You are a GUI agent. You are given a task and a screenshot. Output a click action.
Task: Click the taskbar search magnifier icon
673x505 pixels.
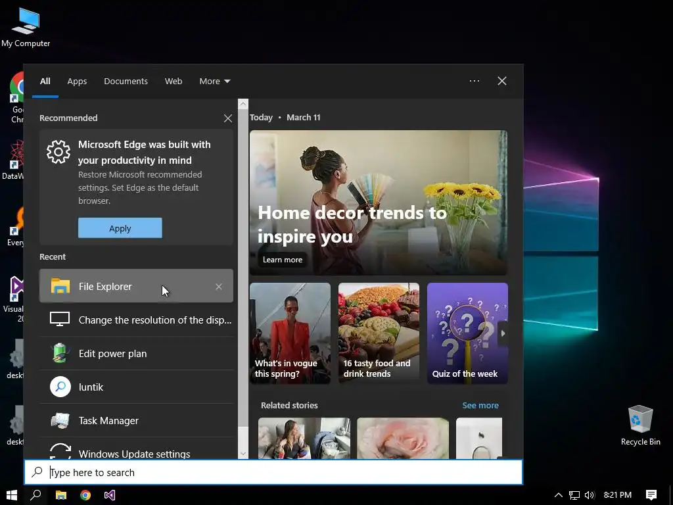35,495
